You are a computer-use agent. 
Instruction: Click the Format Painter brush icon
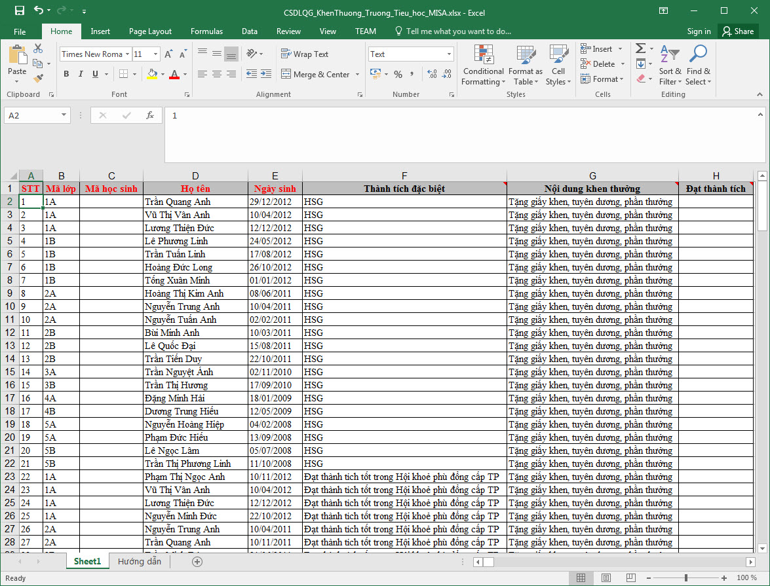click(x=38, y=78)
